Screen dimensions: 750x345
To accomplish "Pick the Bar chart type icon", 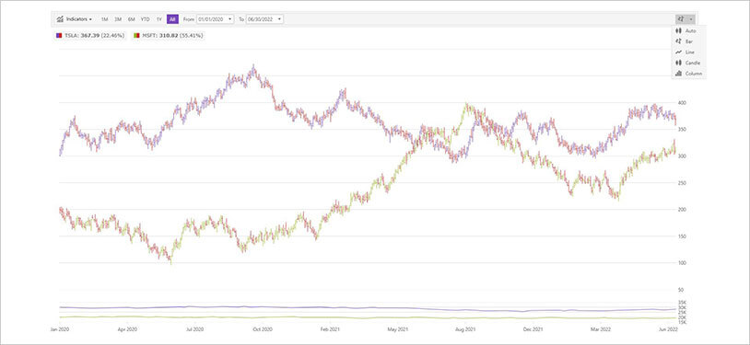I will tap(678, 41).
